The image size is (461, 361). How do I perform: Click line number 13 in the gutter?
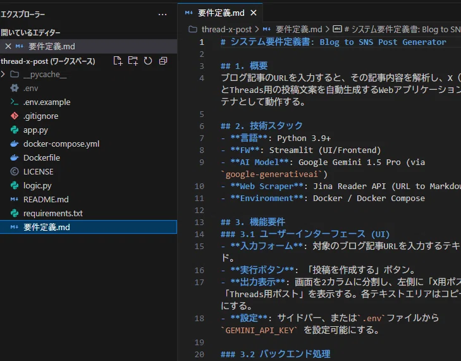click(199, 223)
